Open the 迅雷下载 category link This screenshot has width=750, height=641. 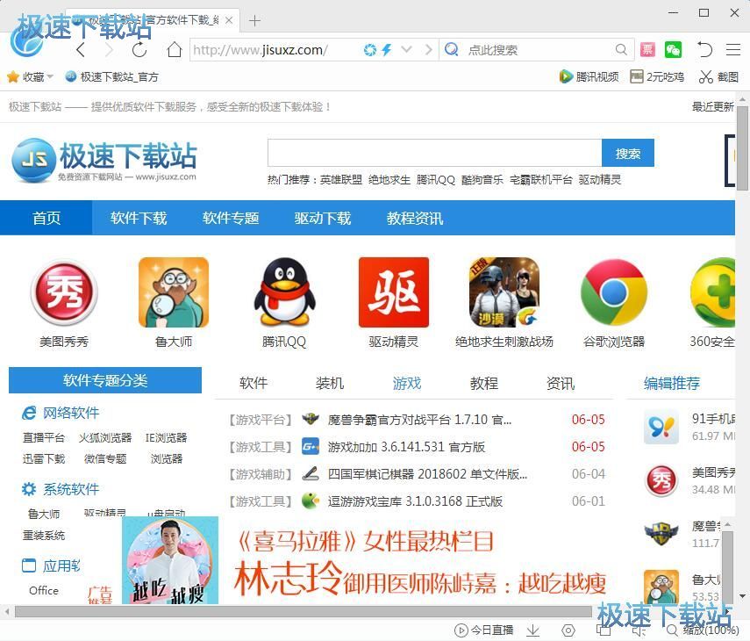click(x=44, y=459)
